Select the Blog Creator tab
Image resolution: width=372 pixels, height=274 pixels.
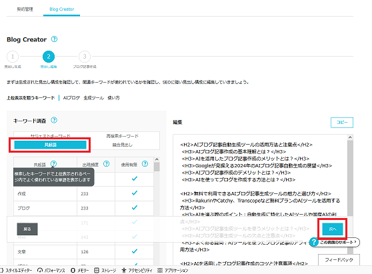[x=62, y=9]
